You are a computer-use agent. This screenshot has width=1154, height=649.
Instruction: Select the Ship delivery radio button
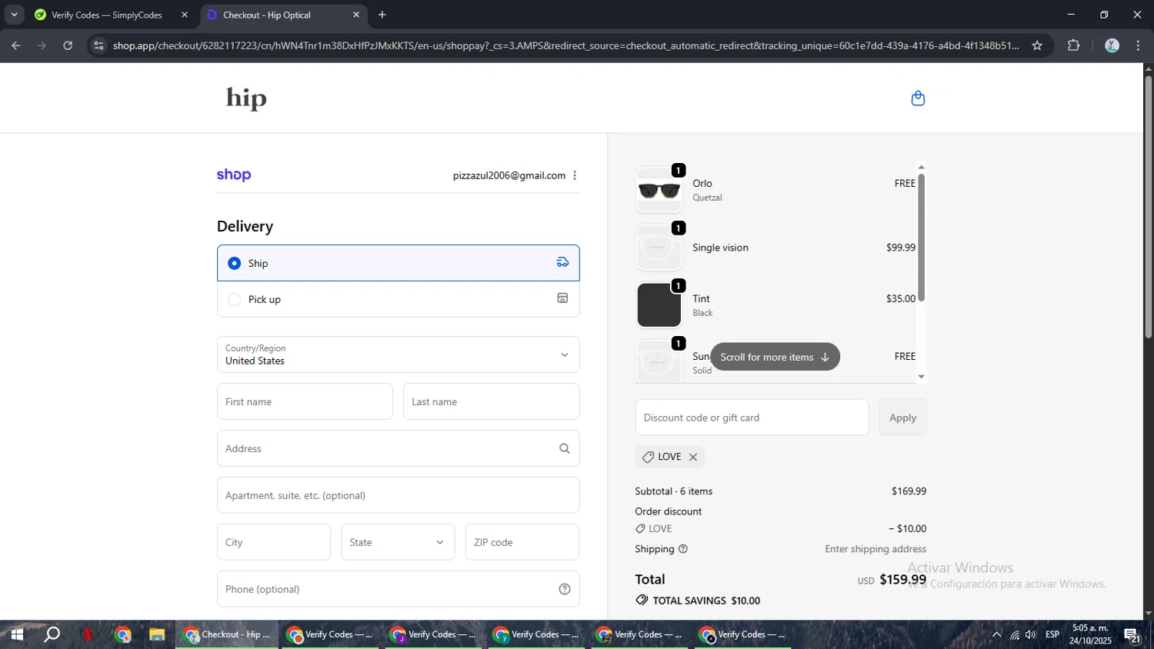click(235, 263)
